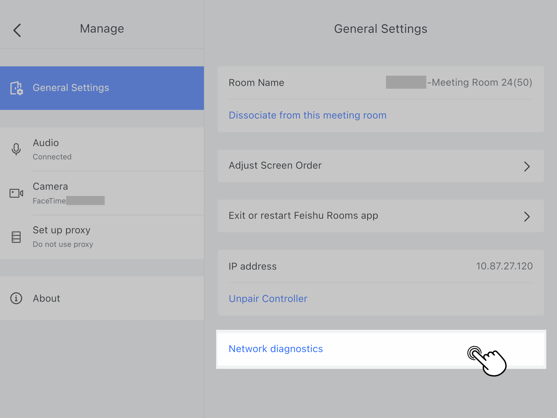The height and width of the screenshot is (418, 557).
Task: Select the IP address value 10.87.27.120
Action: click(x=504, y=266)
